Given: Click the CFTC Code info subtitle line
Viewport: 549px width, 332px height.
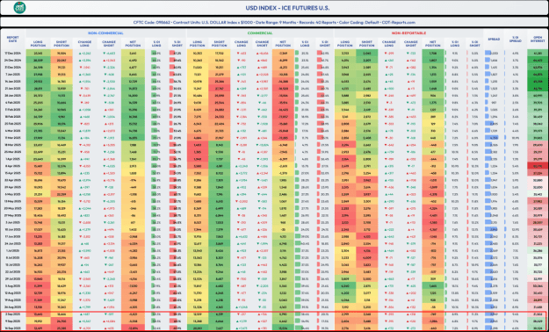Looking at the screenshot, I should (274, 22).
